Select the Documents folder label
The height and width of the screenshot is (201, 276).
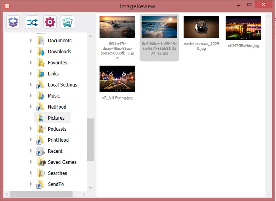[x=59, y=41]
